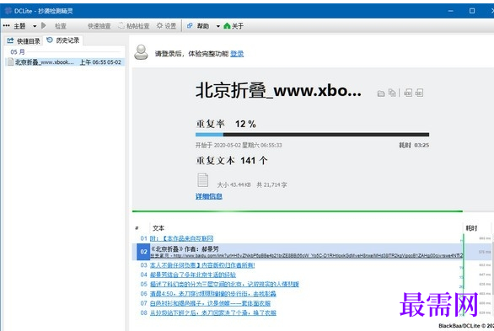This screenshot has width=494, height=331.
Task: Click the 文本 column header
Action: (158, 228)
